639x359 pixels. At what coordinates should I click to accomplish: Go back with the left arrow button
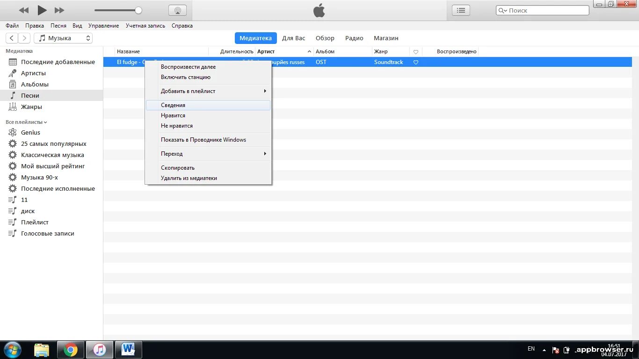[12, 38]
